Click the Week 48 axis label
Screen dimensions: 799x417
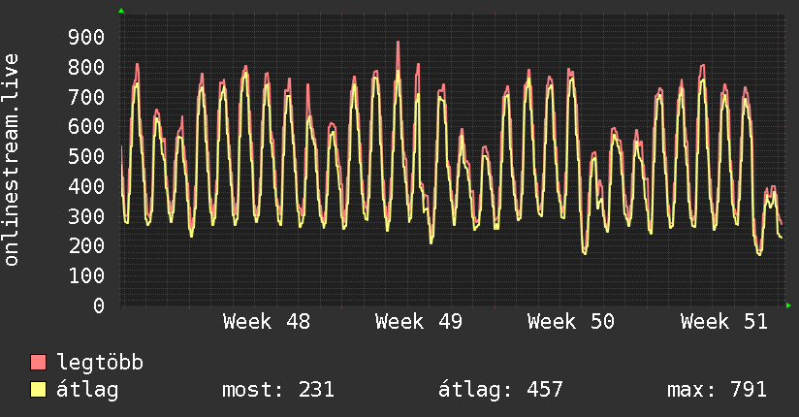coord(267,322)
